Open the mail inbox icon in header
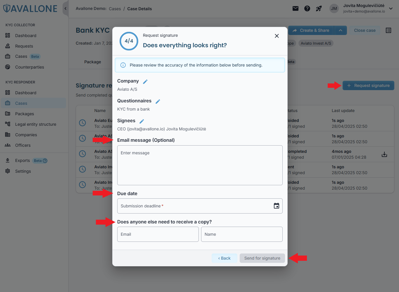 [296, 8]
